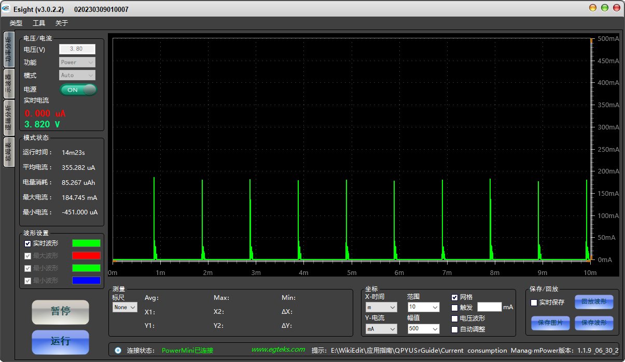This screenshot has height=362, width=625.
Task: Toggle the greyed 最小波形 checkbox beside blue swatch
Action: coord(28,280)
